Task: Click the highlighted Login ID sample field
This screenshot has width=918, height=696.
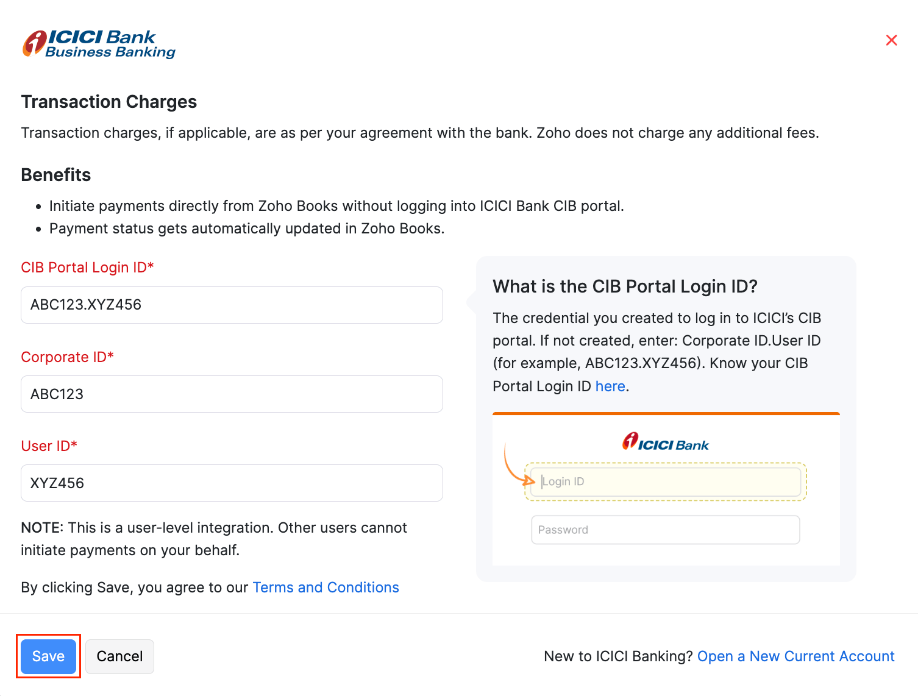Action: click(x=666, y=481)
